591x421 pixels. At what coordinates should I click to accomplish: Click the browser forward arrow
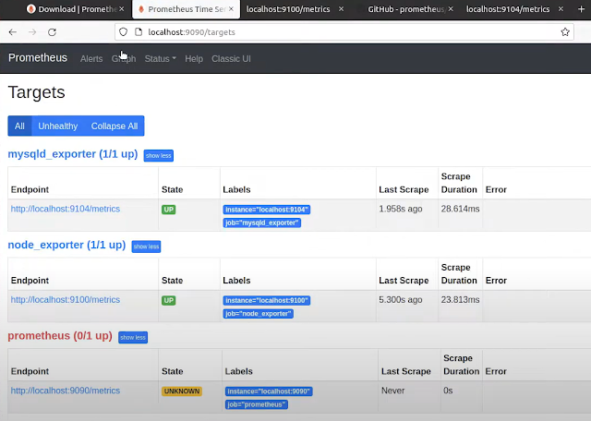click(x=32, y=32)
